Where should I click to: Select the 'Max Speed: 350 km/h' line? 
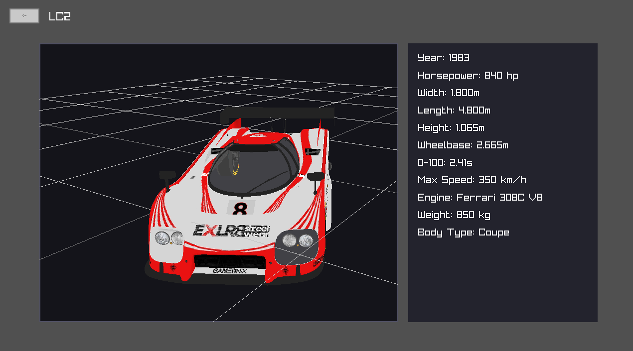pos(472,180)
